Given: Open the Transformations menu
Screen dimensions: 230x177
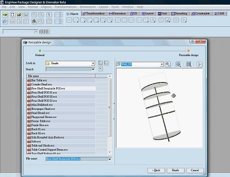Looking at the screenshot, I should pos(66,7).
